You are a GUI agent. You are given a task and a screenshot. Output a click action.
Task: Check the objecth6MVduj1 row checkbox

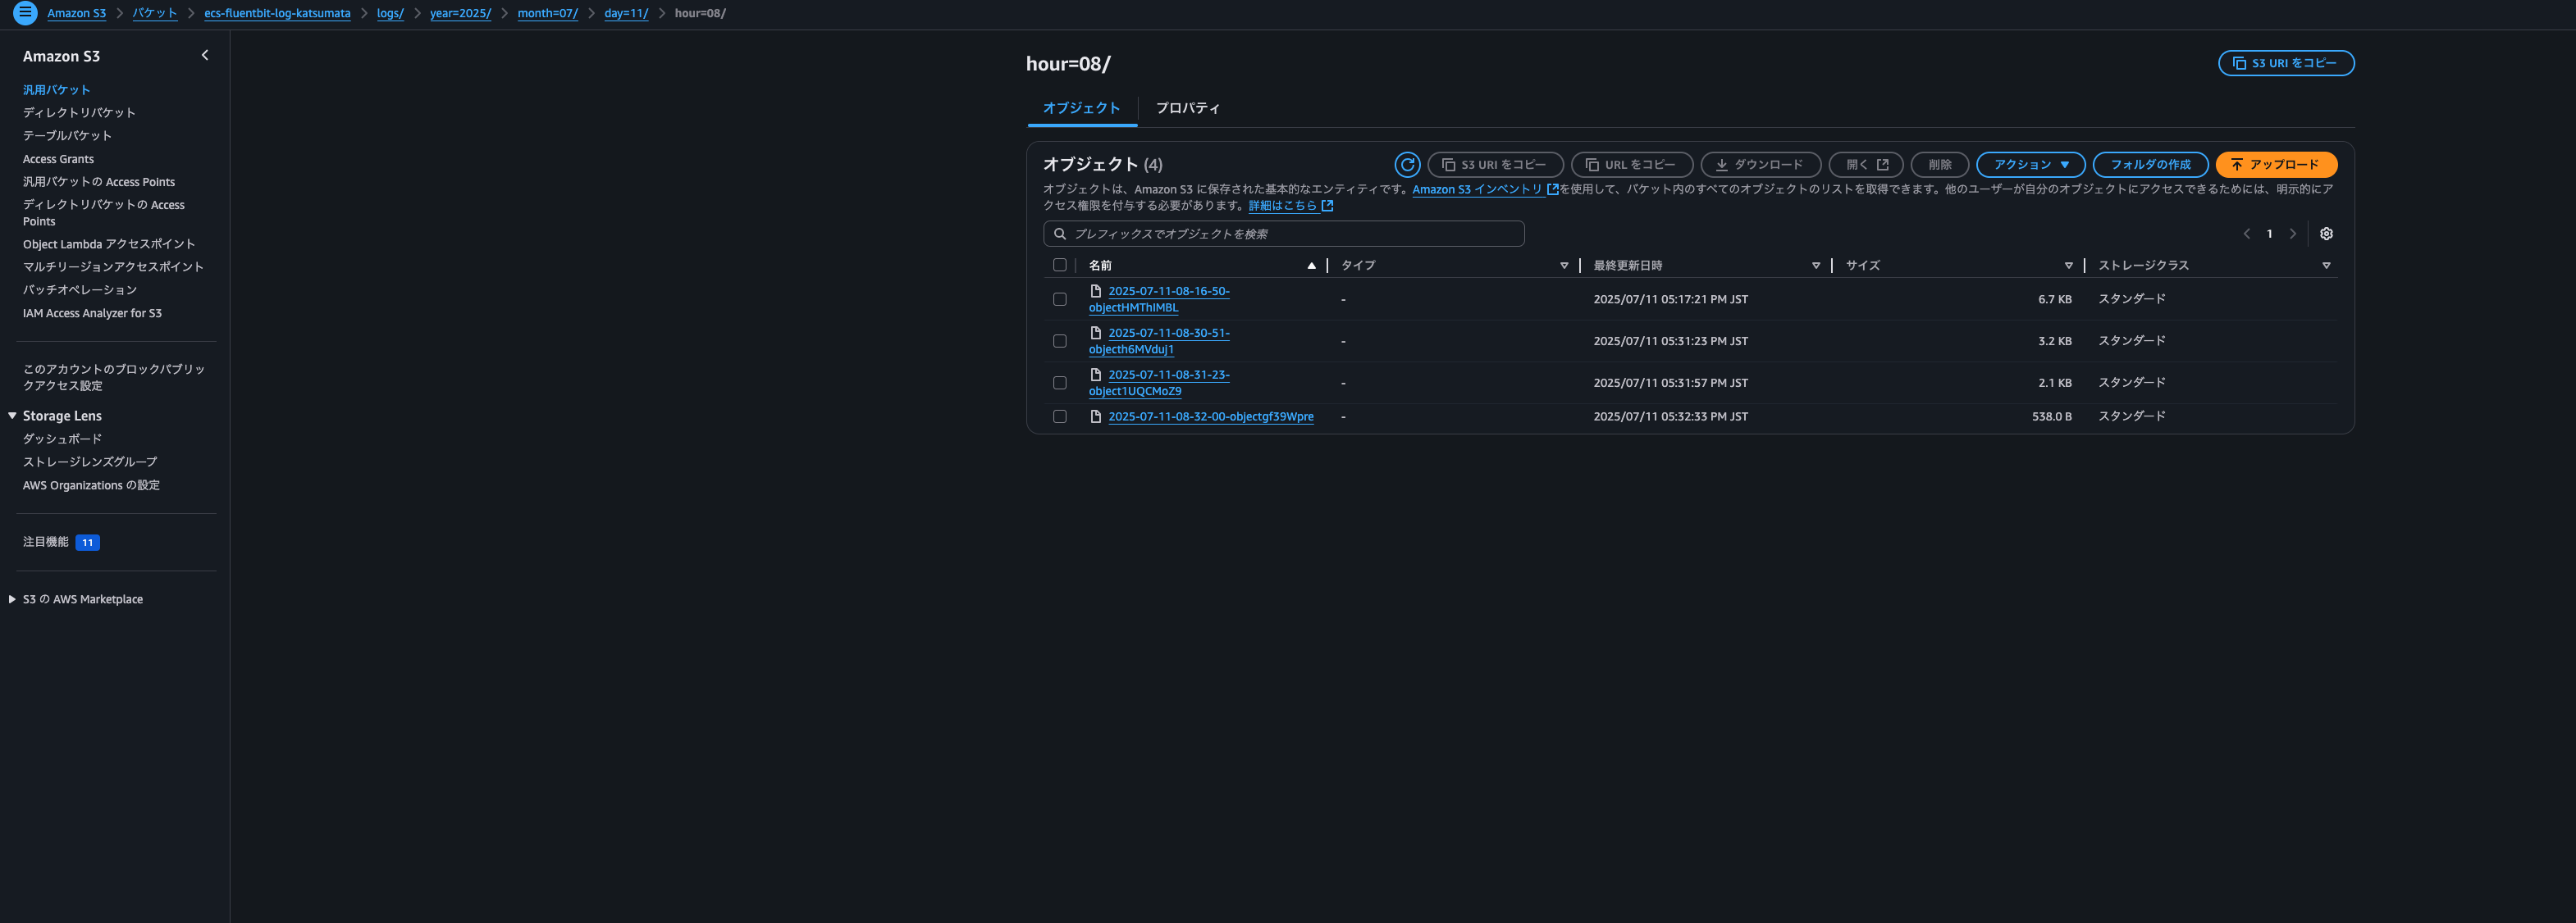(x=1060, y=342)
